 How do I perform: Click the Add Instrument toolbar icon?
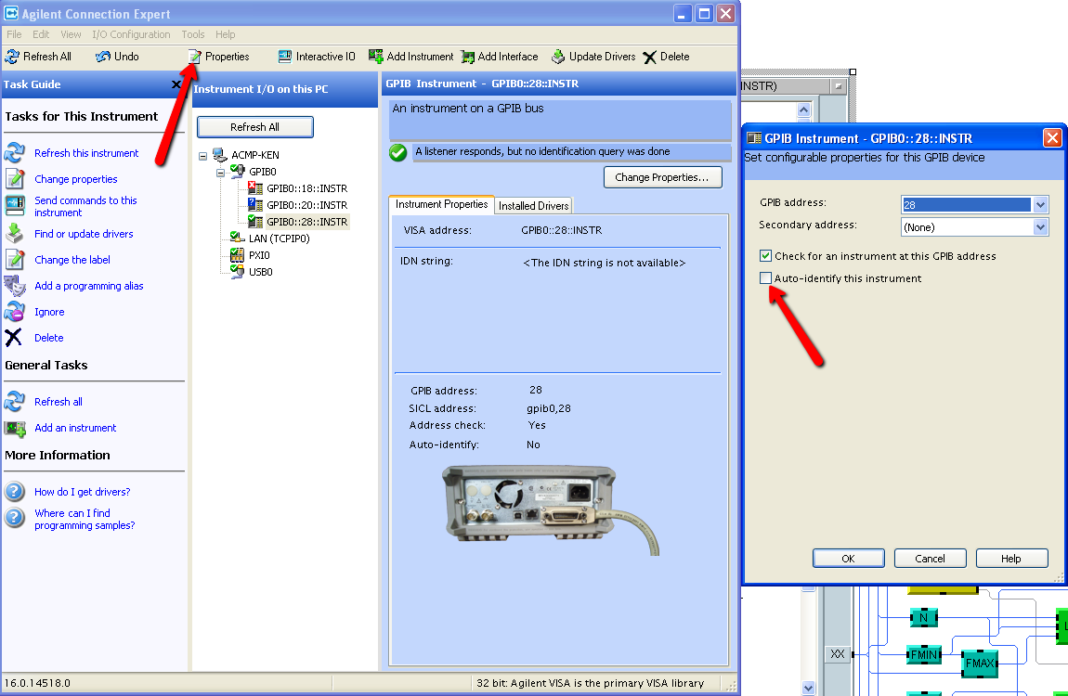tap(376, 57)
